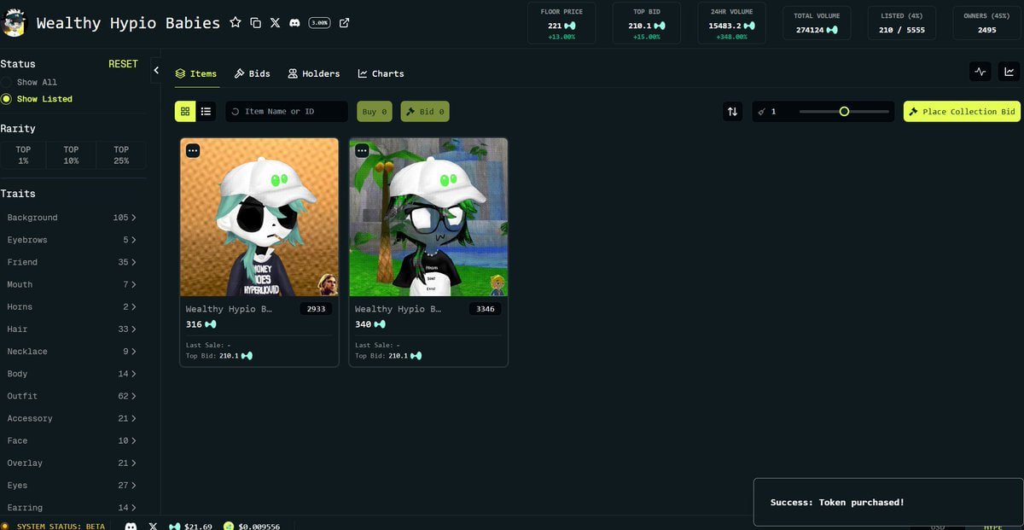This screenshot has width=1024, height=530.
Task: Click Place Collection Bid button
Action: click(x=962, y=112)
